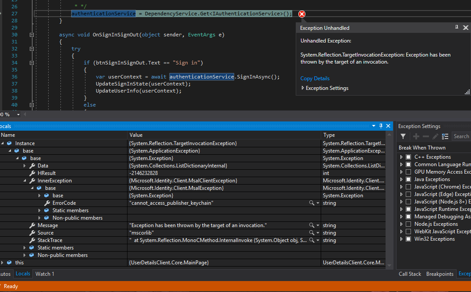Click the red exception error icon on line 27

click(301, 14)
